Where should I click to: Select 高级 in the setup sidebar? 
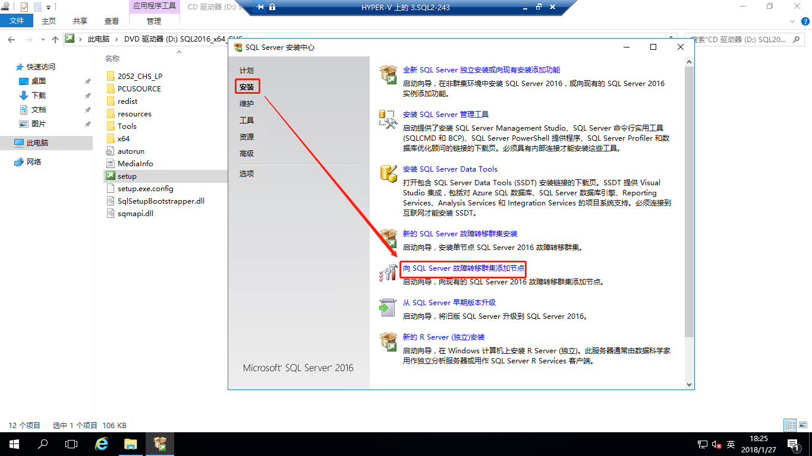(x=247, y=154)
